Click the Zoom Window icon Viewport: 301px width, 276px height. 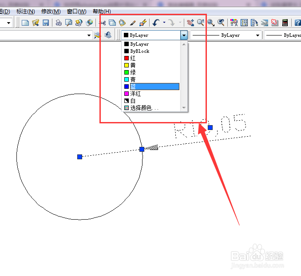click(x=211, y=23)
